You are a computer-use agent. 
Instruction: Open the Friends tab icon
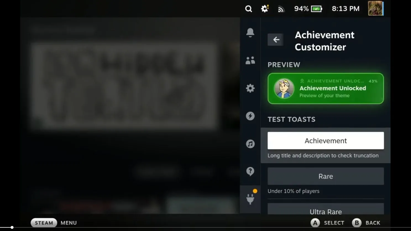[250, 61]
